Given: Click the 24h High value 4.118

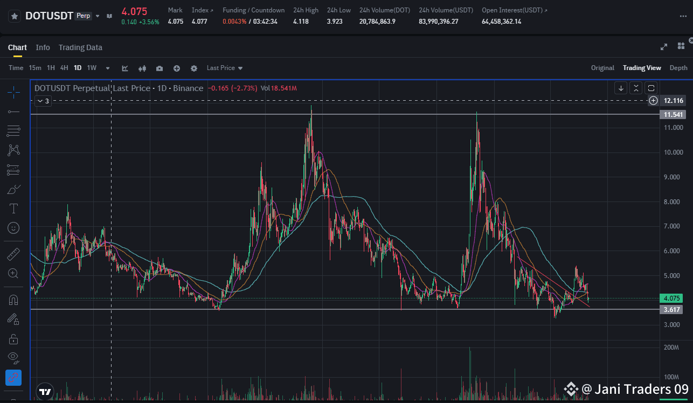Looking at the screenshot, I should (x=301, y=22).
